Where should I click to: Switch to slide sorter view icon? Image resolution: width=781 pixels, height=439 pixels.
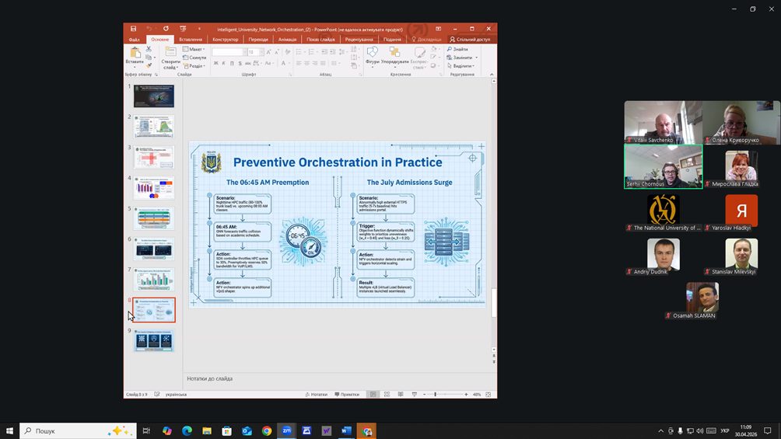coord(387,394)
